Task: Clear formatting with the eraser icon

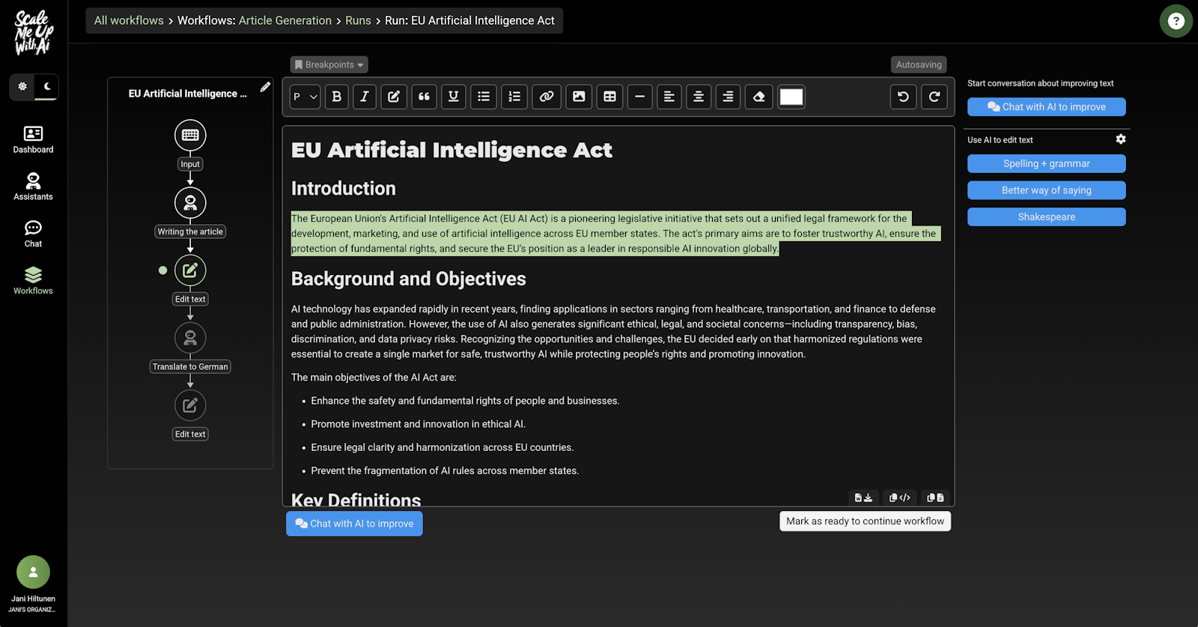Action: [758, 97]
